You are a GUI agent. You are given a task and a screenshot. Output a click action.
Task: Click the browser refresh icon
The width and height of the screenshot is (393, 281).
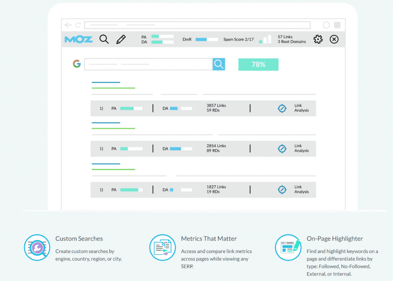pyautogui.click(x=78, y=25)
